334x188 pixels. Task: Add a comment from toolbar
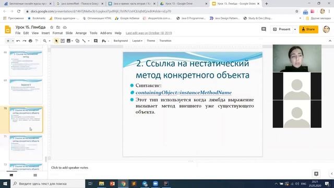tap(96, 41)
